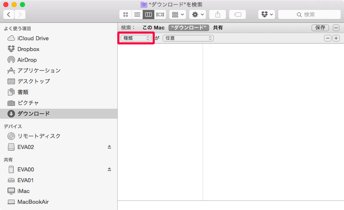Open the Dropbox toolbar menu
Screen dimensions: 344x210
pos(267,15)
